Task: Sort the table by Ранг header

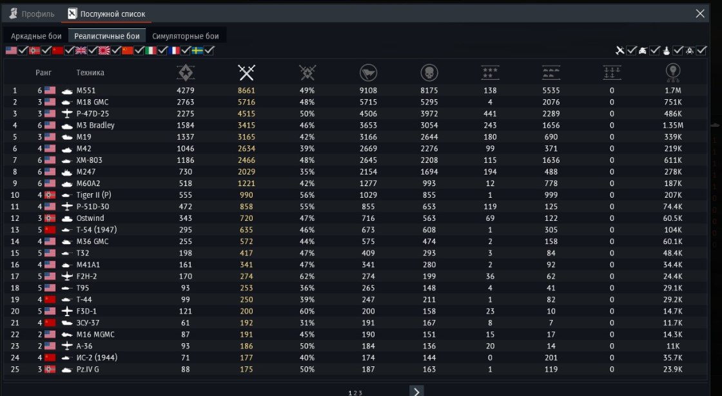Action: (43, 73)
